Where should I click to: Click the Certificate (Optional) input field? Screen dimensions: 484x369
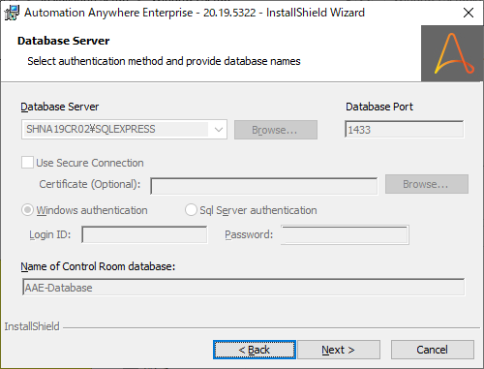(x=263, y=186)
